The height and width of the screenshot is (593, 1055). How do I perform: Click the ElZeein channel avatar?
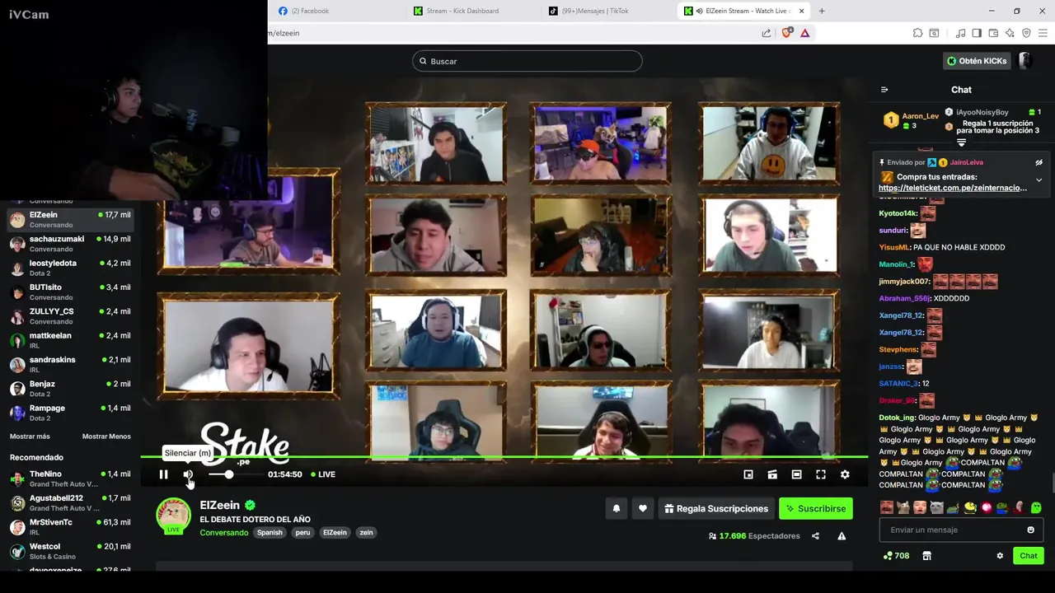[x=174, y=516]
